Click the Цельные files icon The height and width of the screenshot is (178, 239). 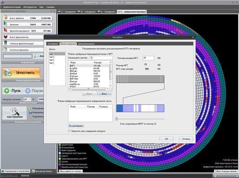click(x=6, y=24)
